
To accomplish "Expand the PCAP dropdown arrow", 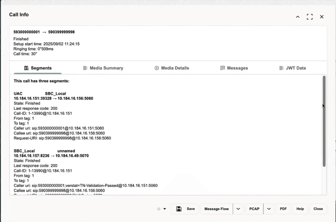I will pyautogui.click(x=269, y=209).
